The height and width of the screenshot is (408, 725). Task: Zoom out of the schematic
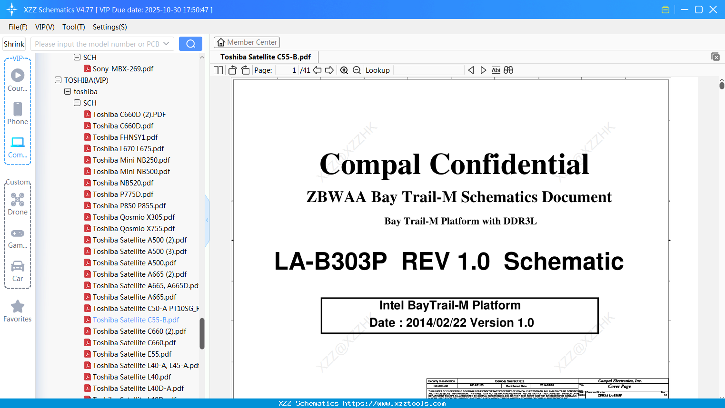tap(357, 70)
